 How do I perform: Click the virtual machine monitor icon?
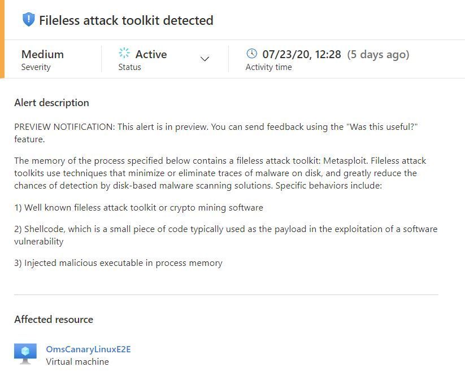point(25,354)
